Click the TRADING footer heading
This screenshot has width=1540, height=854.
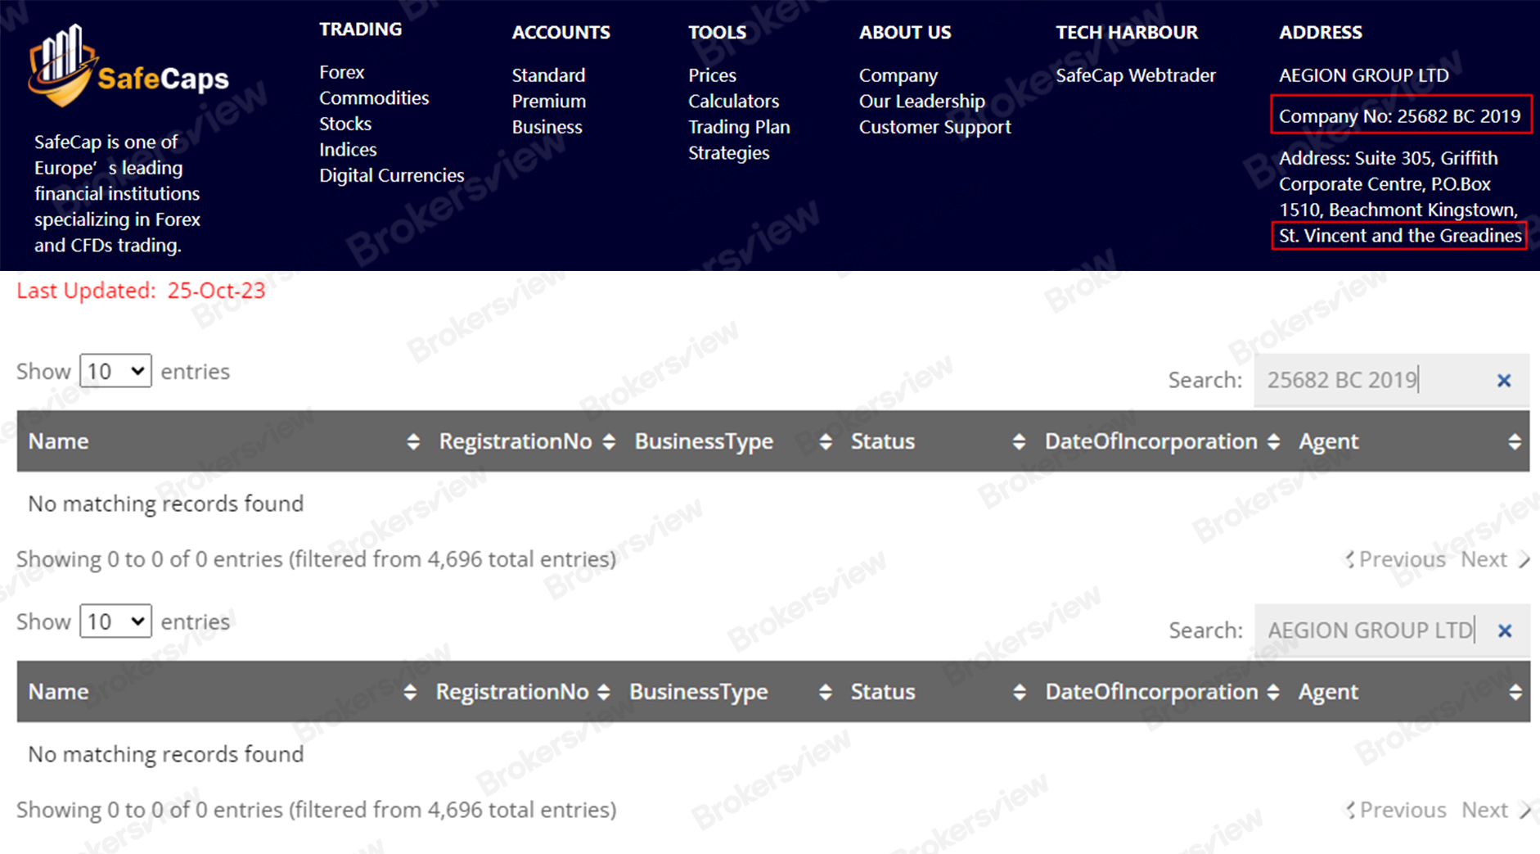pyautogui.click(x=361, y=29)
